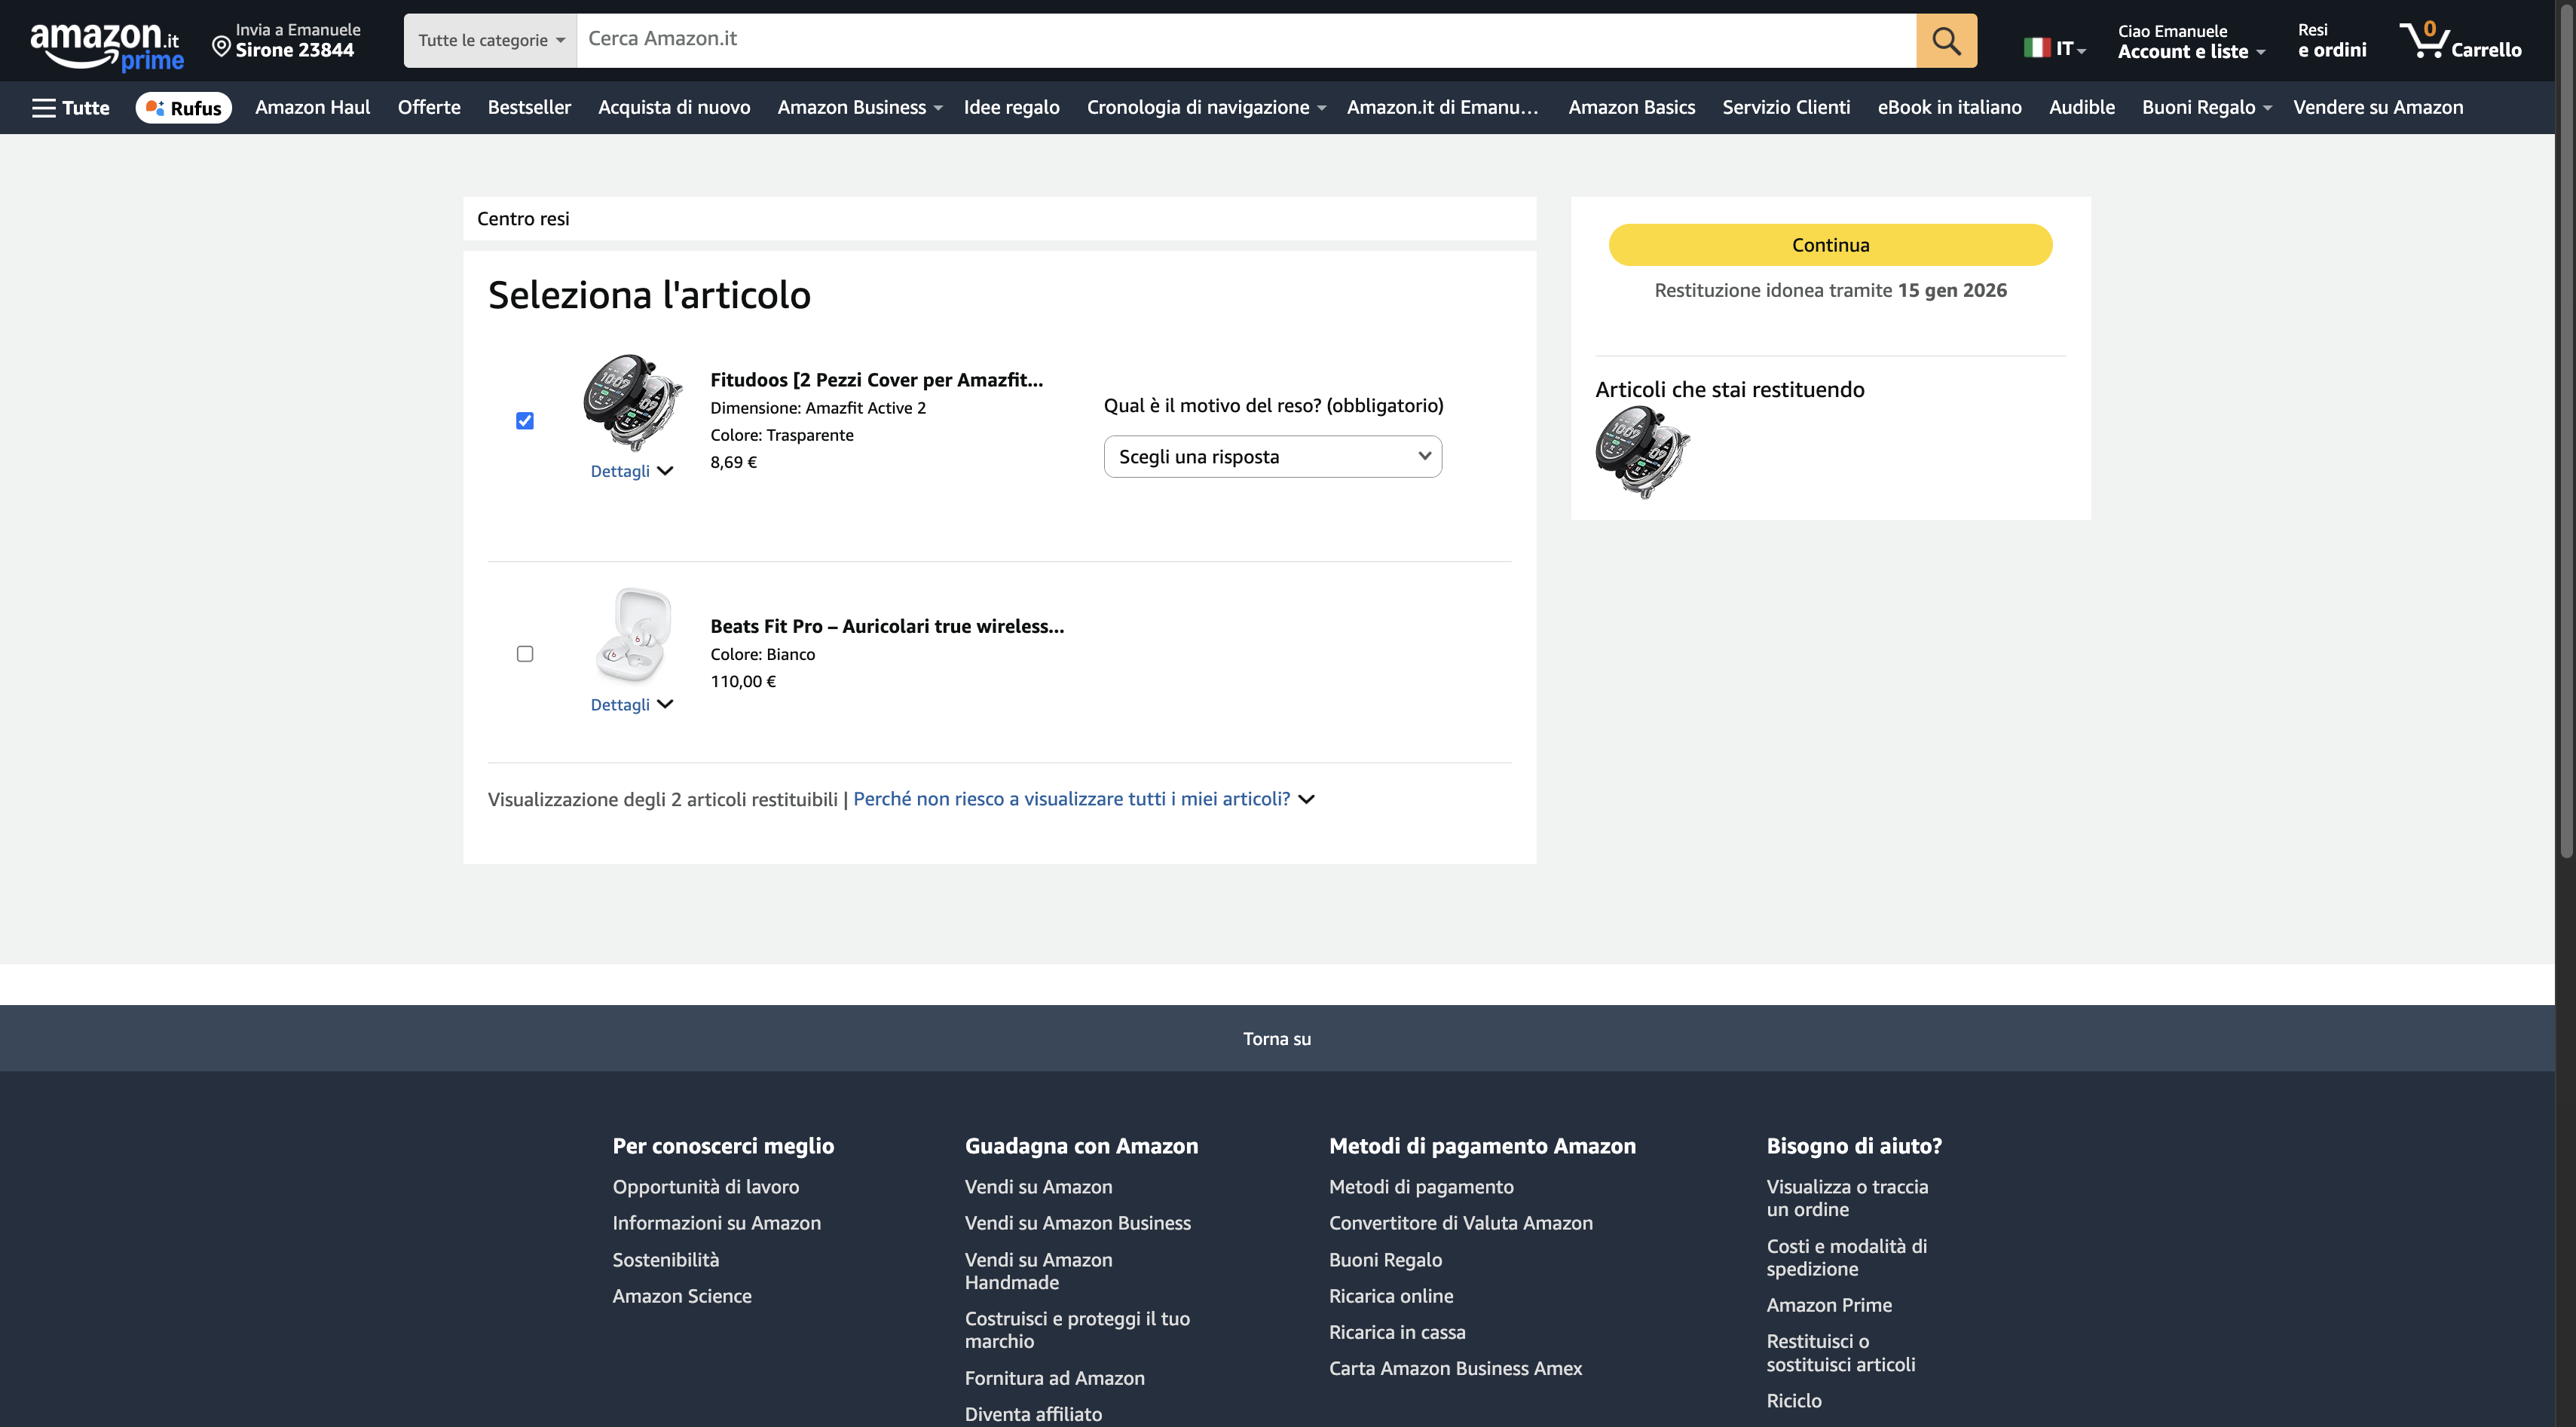The height and width of the screenshot is (1427, 2576).
Task: Open the Rufus assistant
Action: (x=184, y=108)
